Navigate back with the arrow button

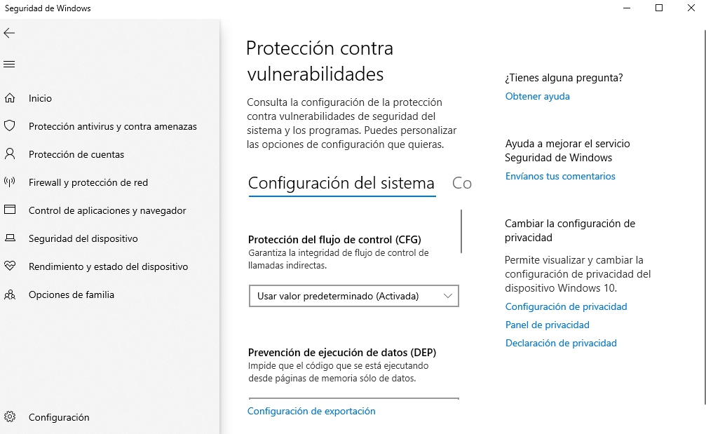[9, 33]
